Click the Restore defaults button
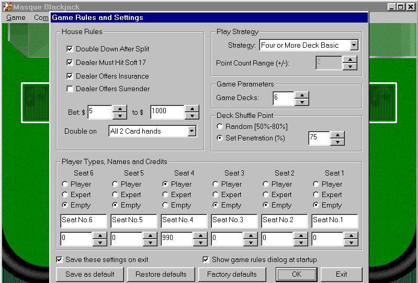The image size is (418, 283). click(x=161, y=274)
